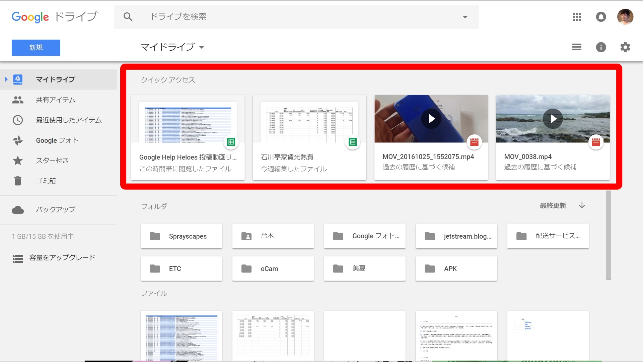643x362 pixels.
Task: Play the MOV_0038.mp4 video thumbnail
Action: pyautogui.click(x=553, y=119)
